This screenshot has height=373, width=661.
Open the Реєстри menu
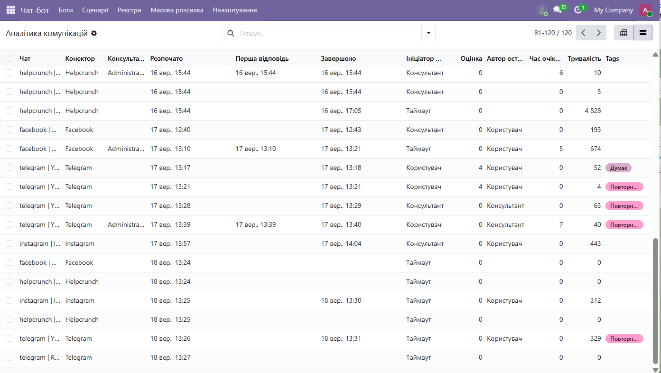[130, 10]
